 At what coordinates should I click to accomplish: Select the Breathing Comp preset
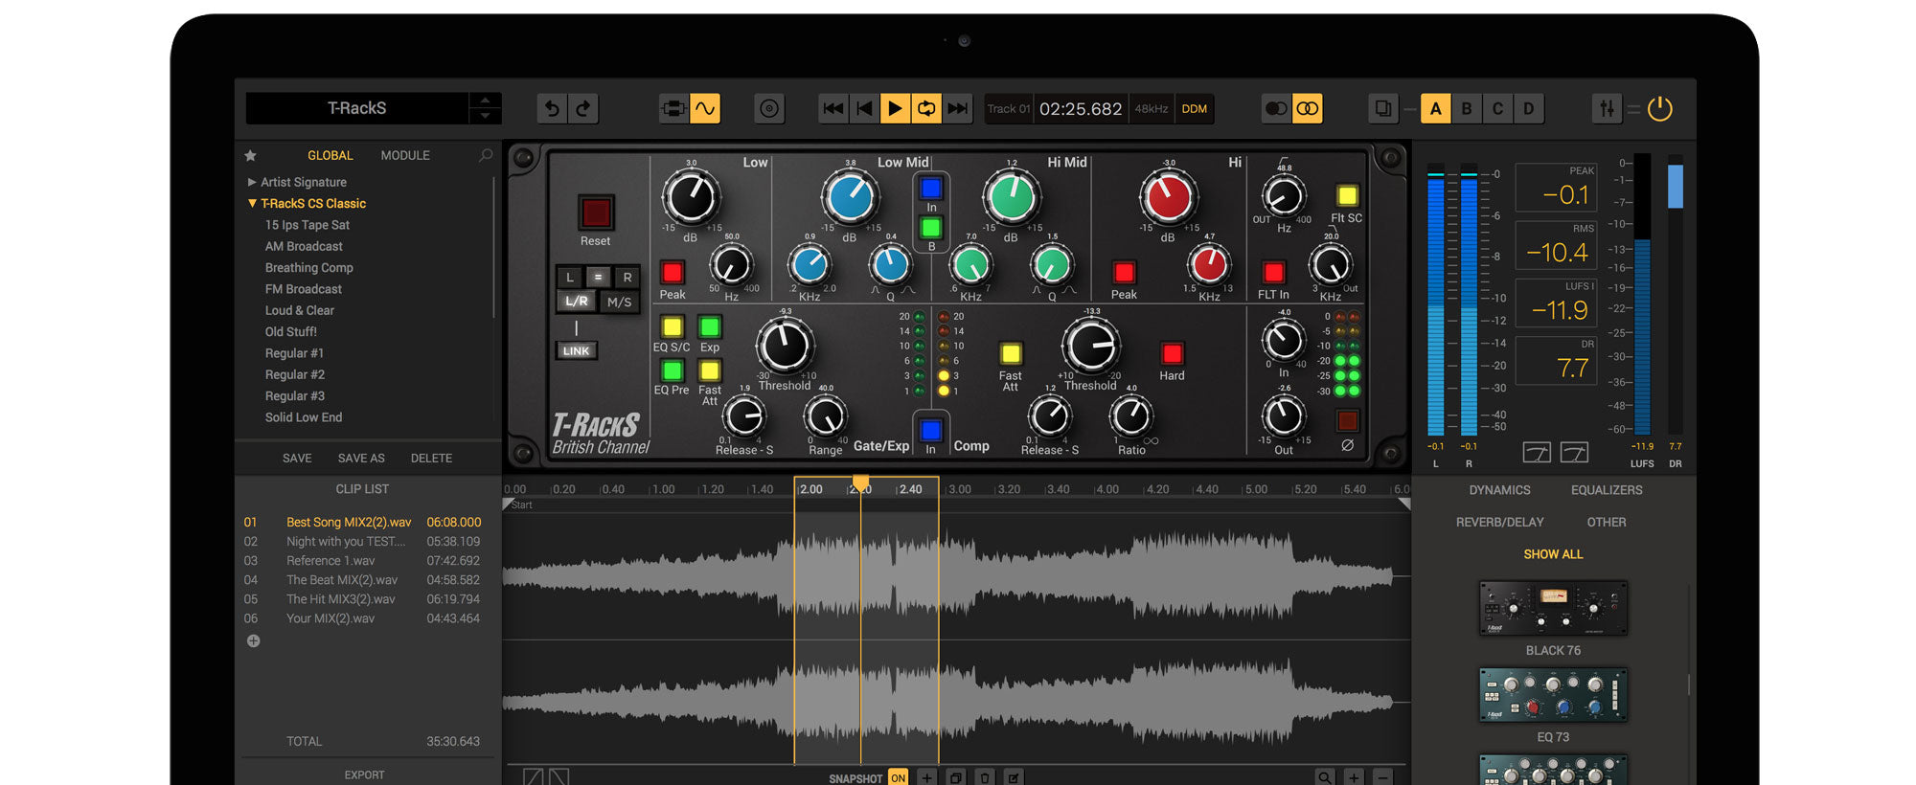point(308,268)
